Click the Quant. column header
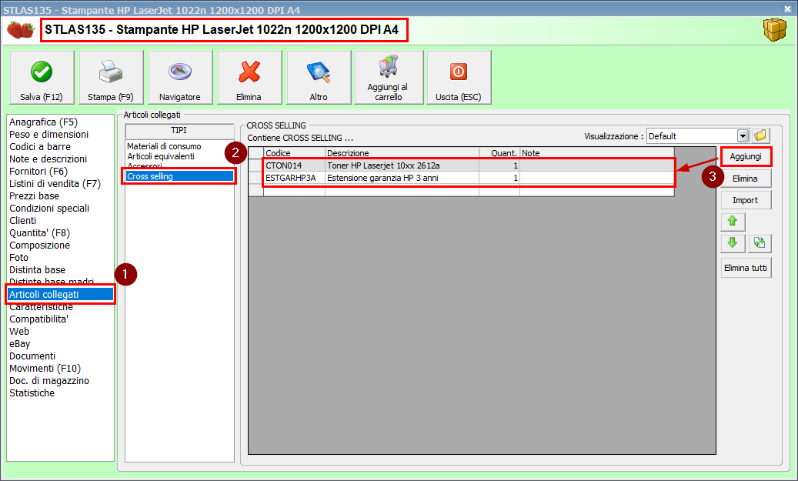Viewport: 798px width, 481px height. point(499,153)
